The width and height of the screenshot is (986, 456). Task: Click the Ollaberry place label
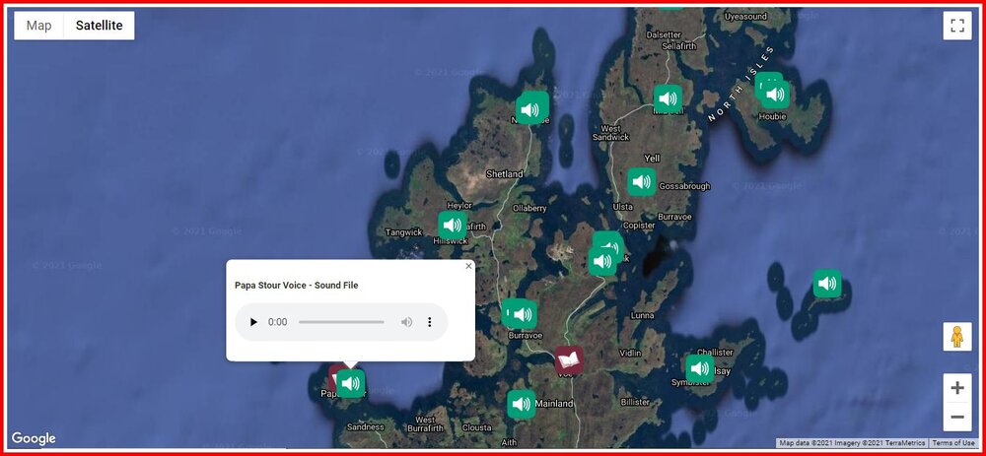coord(529,208)
